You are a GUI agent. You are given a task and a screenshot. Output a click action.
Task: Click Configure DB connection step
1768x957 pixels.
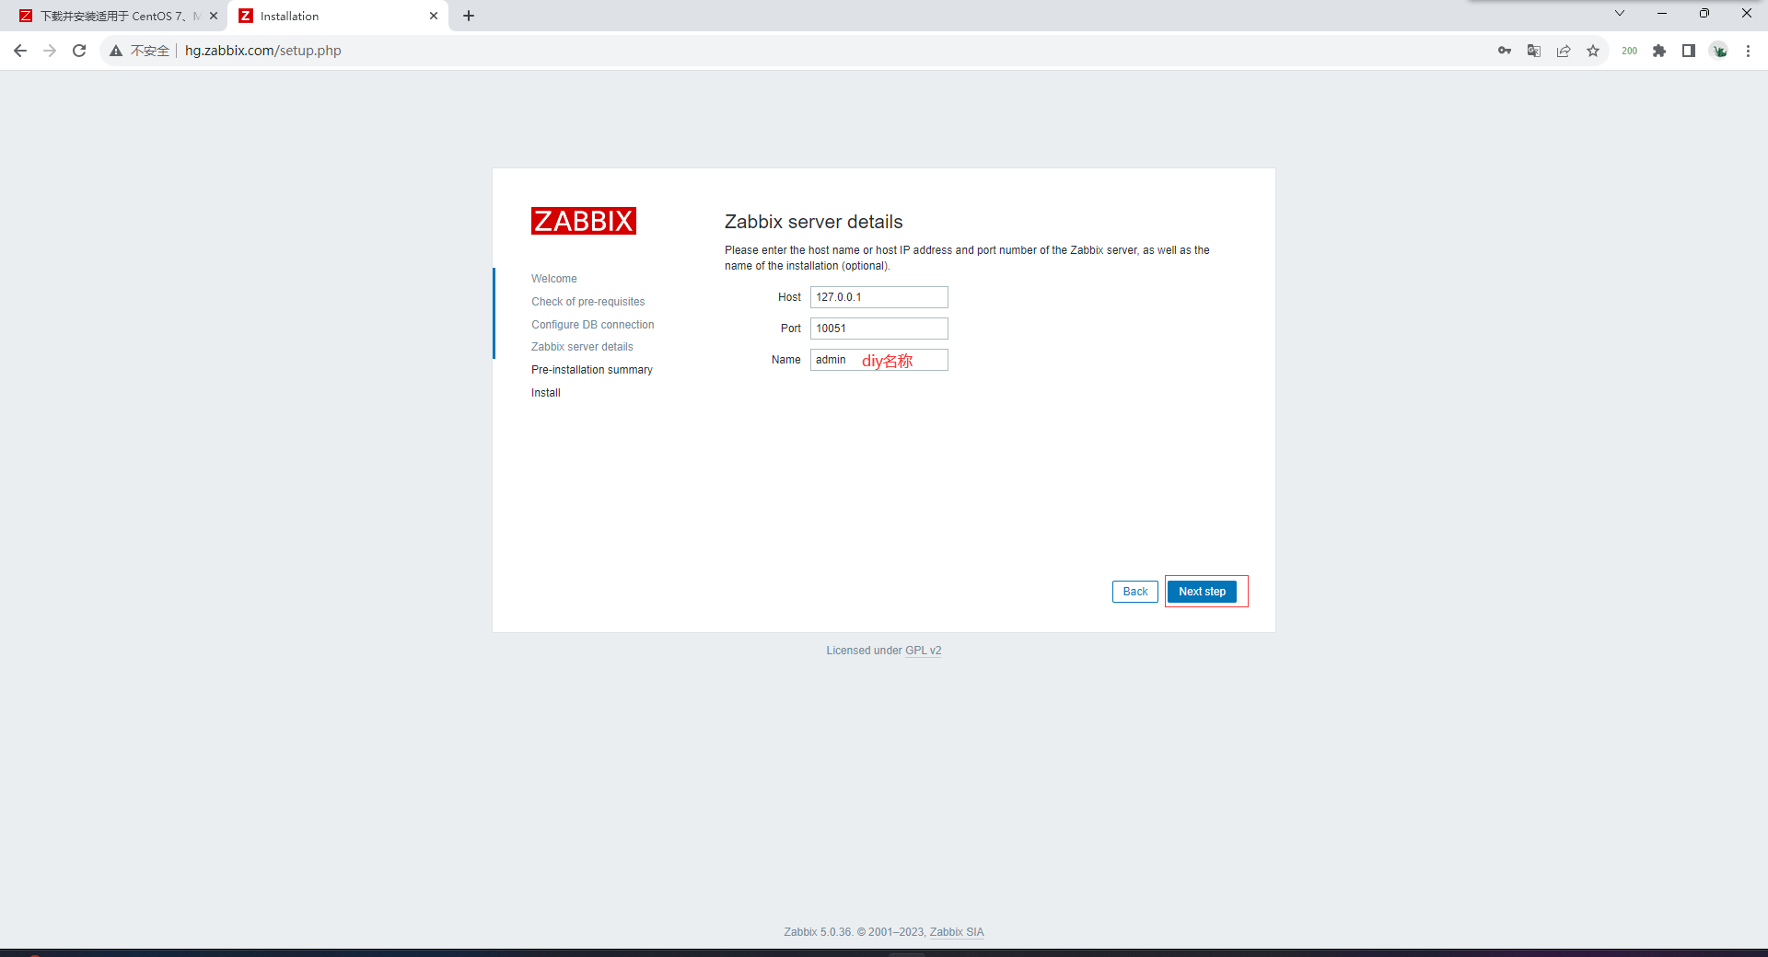coord(593,325)
